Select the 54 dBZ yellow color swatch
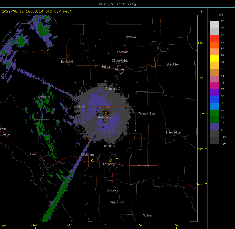Image resolution: width=235 pixels, height=229 pixels. tap(214, 58)
